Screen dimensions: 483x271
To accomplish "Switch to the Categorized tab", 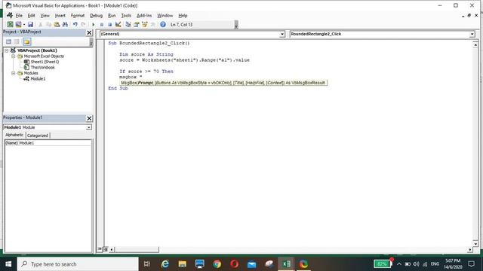I will point(38,135).
